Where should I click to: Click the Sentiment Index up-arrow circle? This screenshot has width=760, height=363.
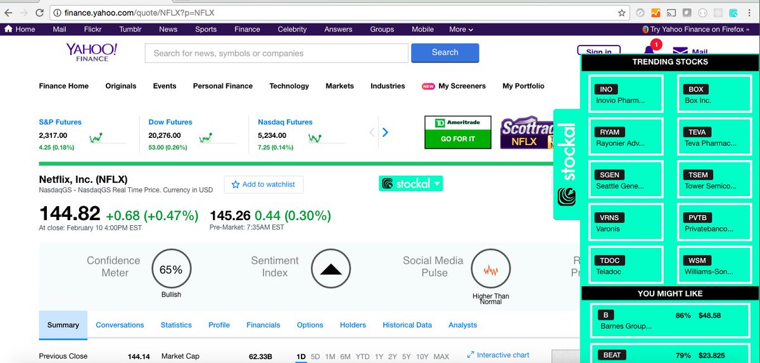click(331, 269)
